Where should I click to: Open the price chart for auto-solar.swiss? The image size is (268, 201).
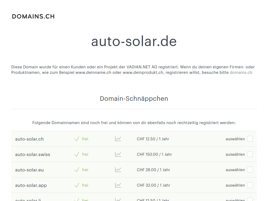(x=118, y=154)
